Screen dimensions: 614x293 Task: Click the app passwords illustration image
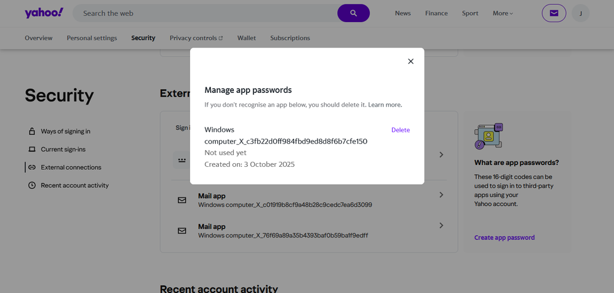pos(489,136)
